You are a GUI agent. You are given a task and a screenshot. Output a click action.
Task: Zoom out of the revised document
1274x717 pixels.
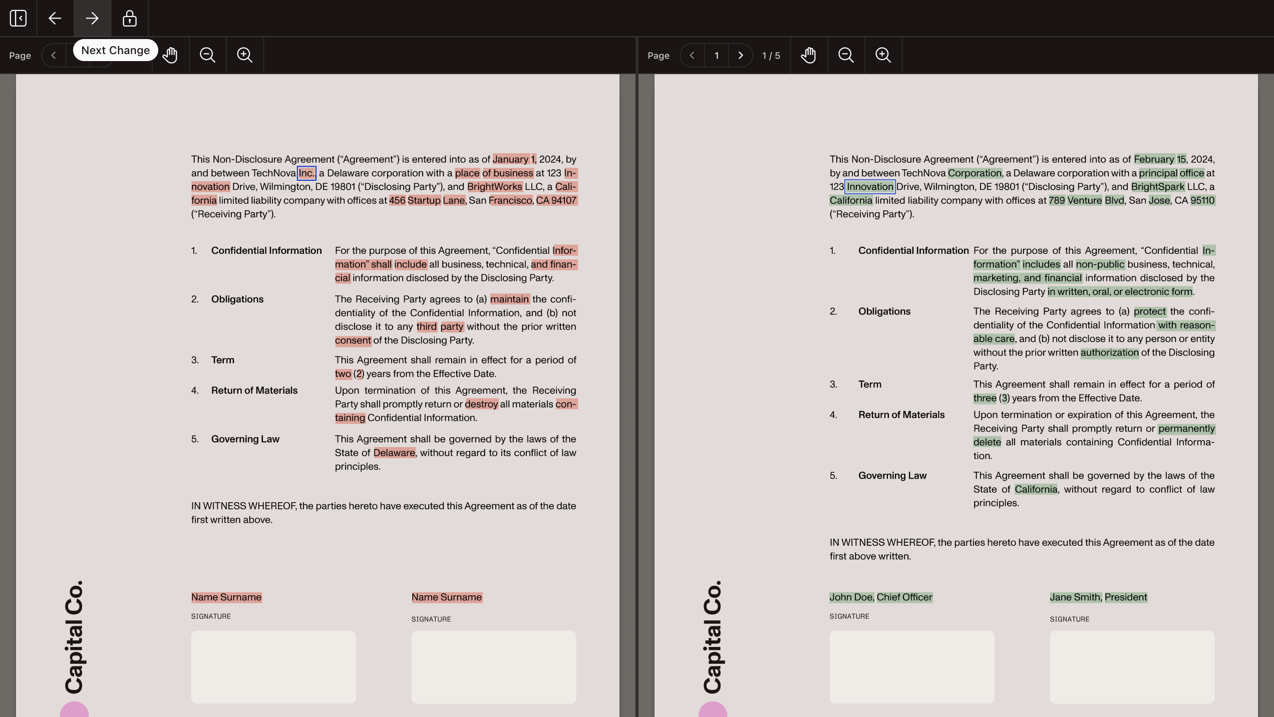(846, 55)
